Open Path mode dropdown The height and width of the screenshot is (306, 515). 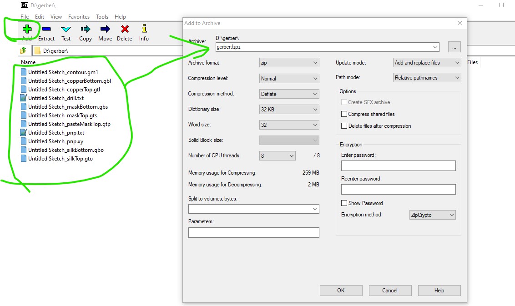(x=427, y=78)
